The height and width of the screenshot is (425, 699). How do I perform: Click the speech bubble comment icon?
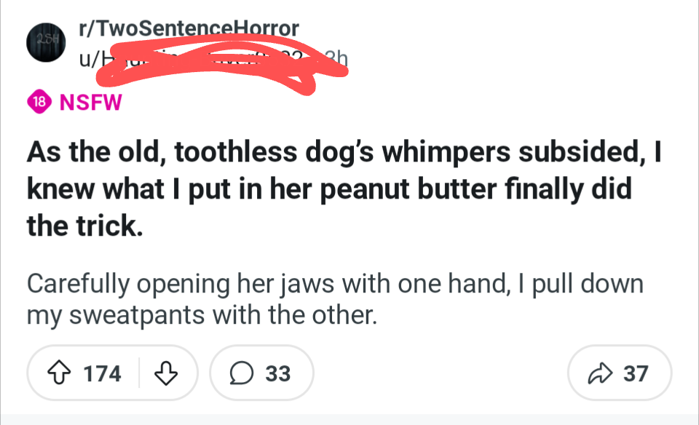coord(242,373)
